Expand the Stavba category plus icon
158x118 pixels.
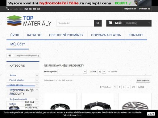37,75
